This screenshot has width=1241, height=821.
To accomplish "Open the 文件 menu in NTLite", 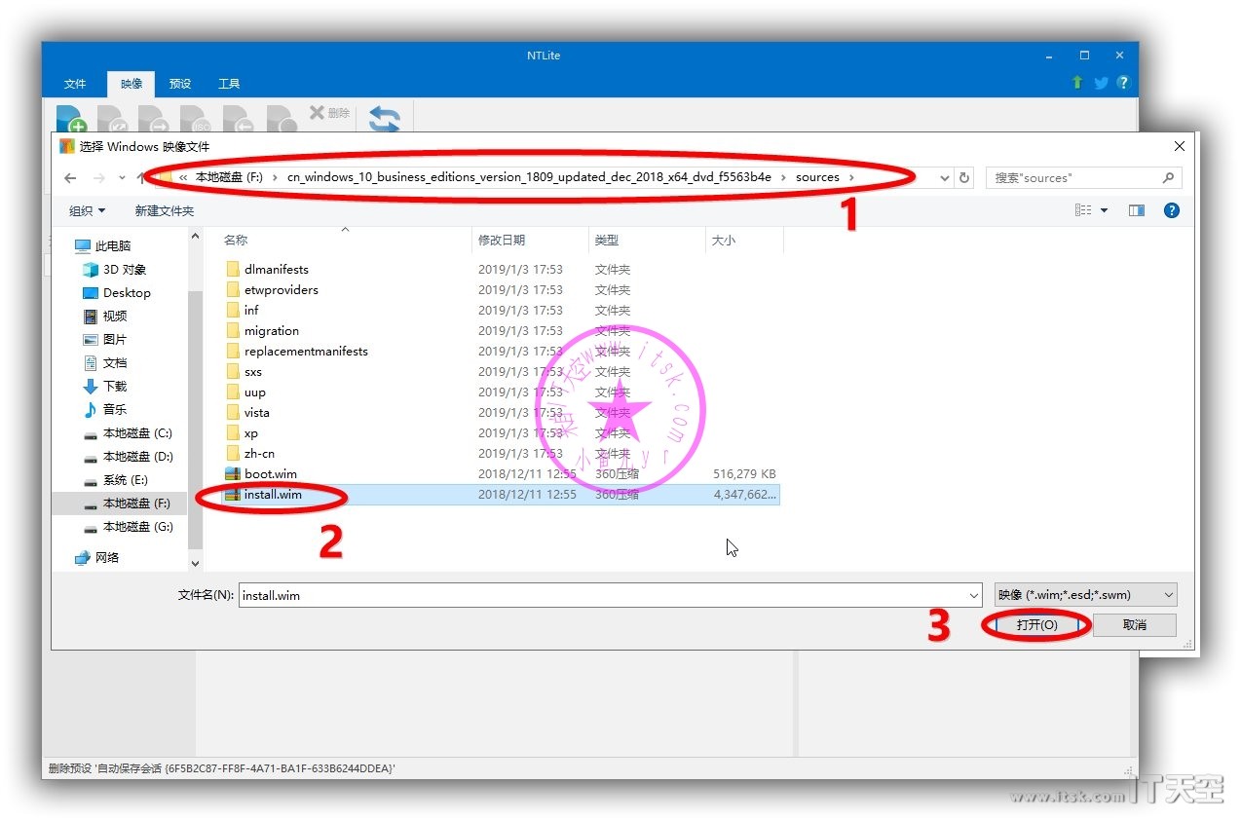I will (75, 84).
